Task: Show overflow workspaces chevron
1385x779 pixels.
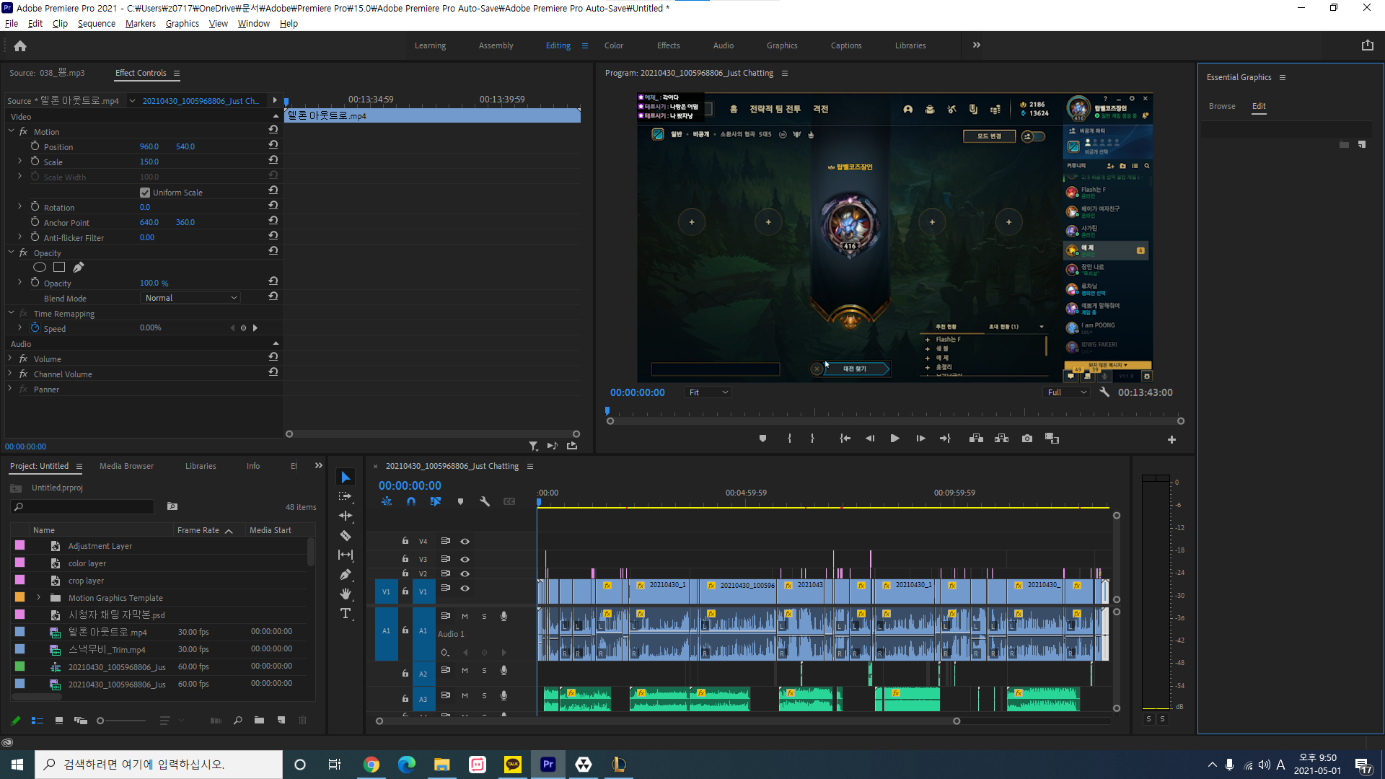Action: (976, 45)
